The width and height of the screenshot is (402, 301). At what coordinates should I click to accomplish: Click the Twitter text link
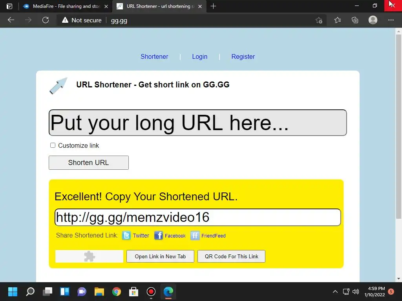click(x=141, y=236)
